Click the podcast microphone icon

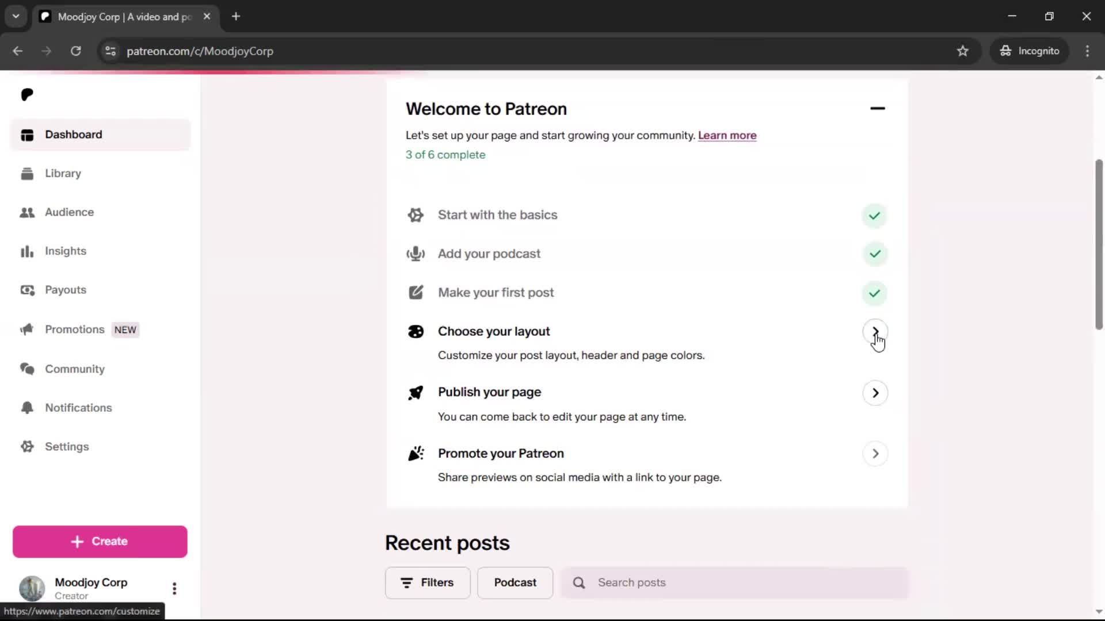tap(416, 254)
